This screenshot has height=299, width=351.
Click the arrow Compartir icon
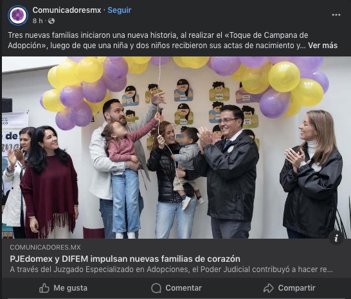click(x=269, y=288)
